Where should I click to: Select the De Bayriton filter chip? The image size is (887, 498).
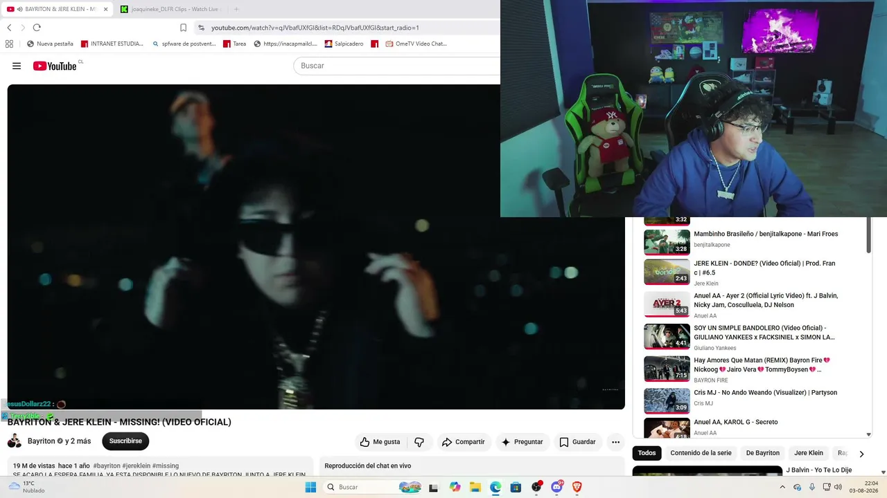click(x=763, y=453)
